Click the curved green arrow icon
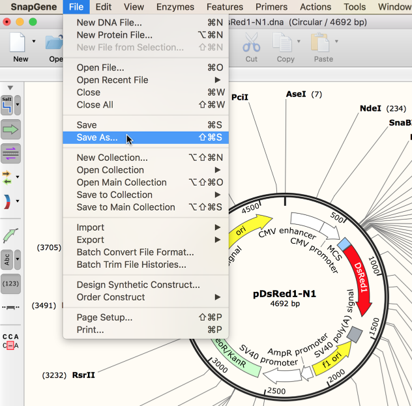 click(x=10, y=235)
